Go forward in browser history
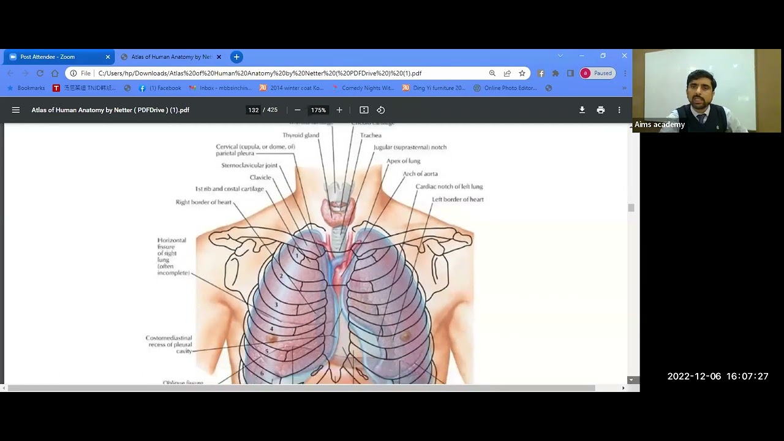784x441 pixels. (x=25, y=73)
